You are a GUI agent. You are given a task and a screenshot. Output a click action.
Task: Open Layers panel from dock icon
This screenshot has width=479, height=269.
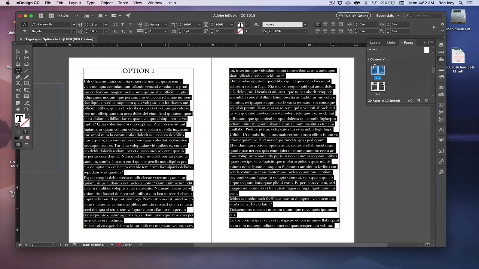pyautogui.click(x=441, y=45)
